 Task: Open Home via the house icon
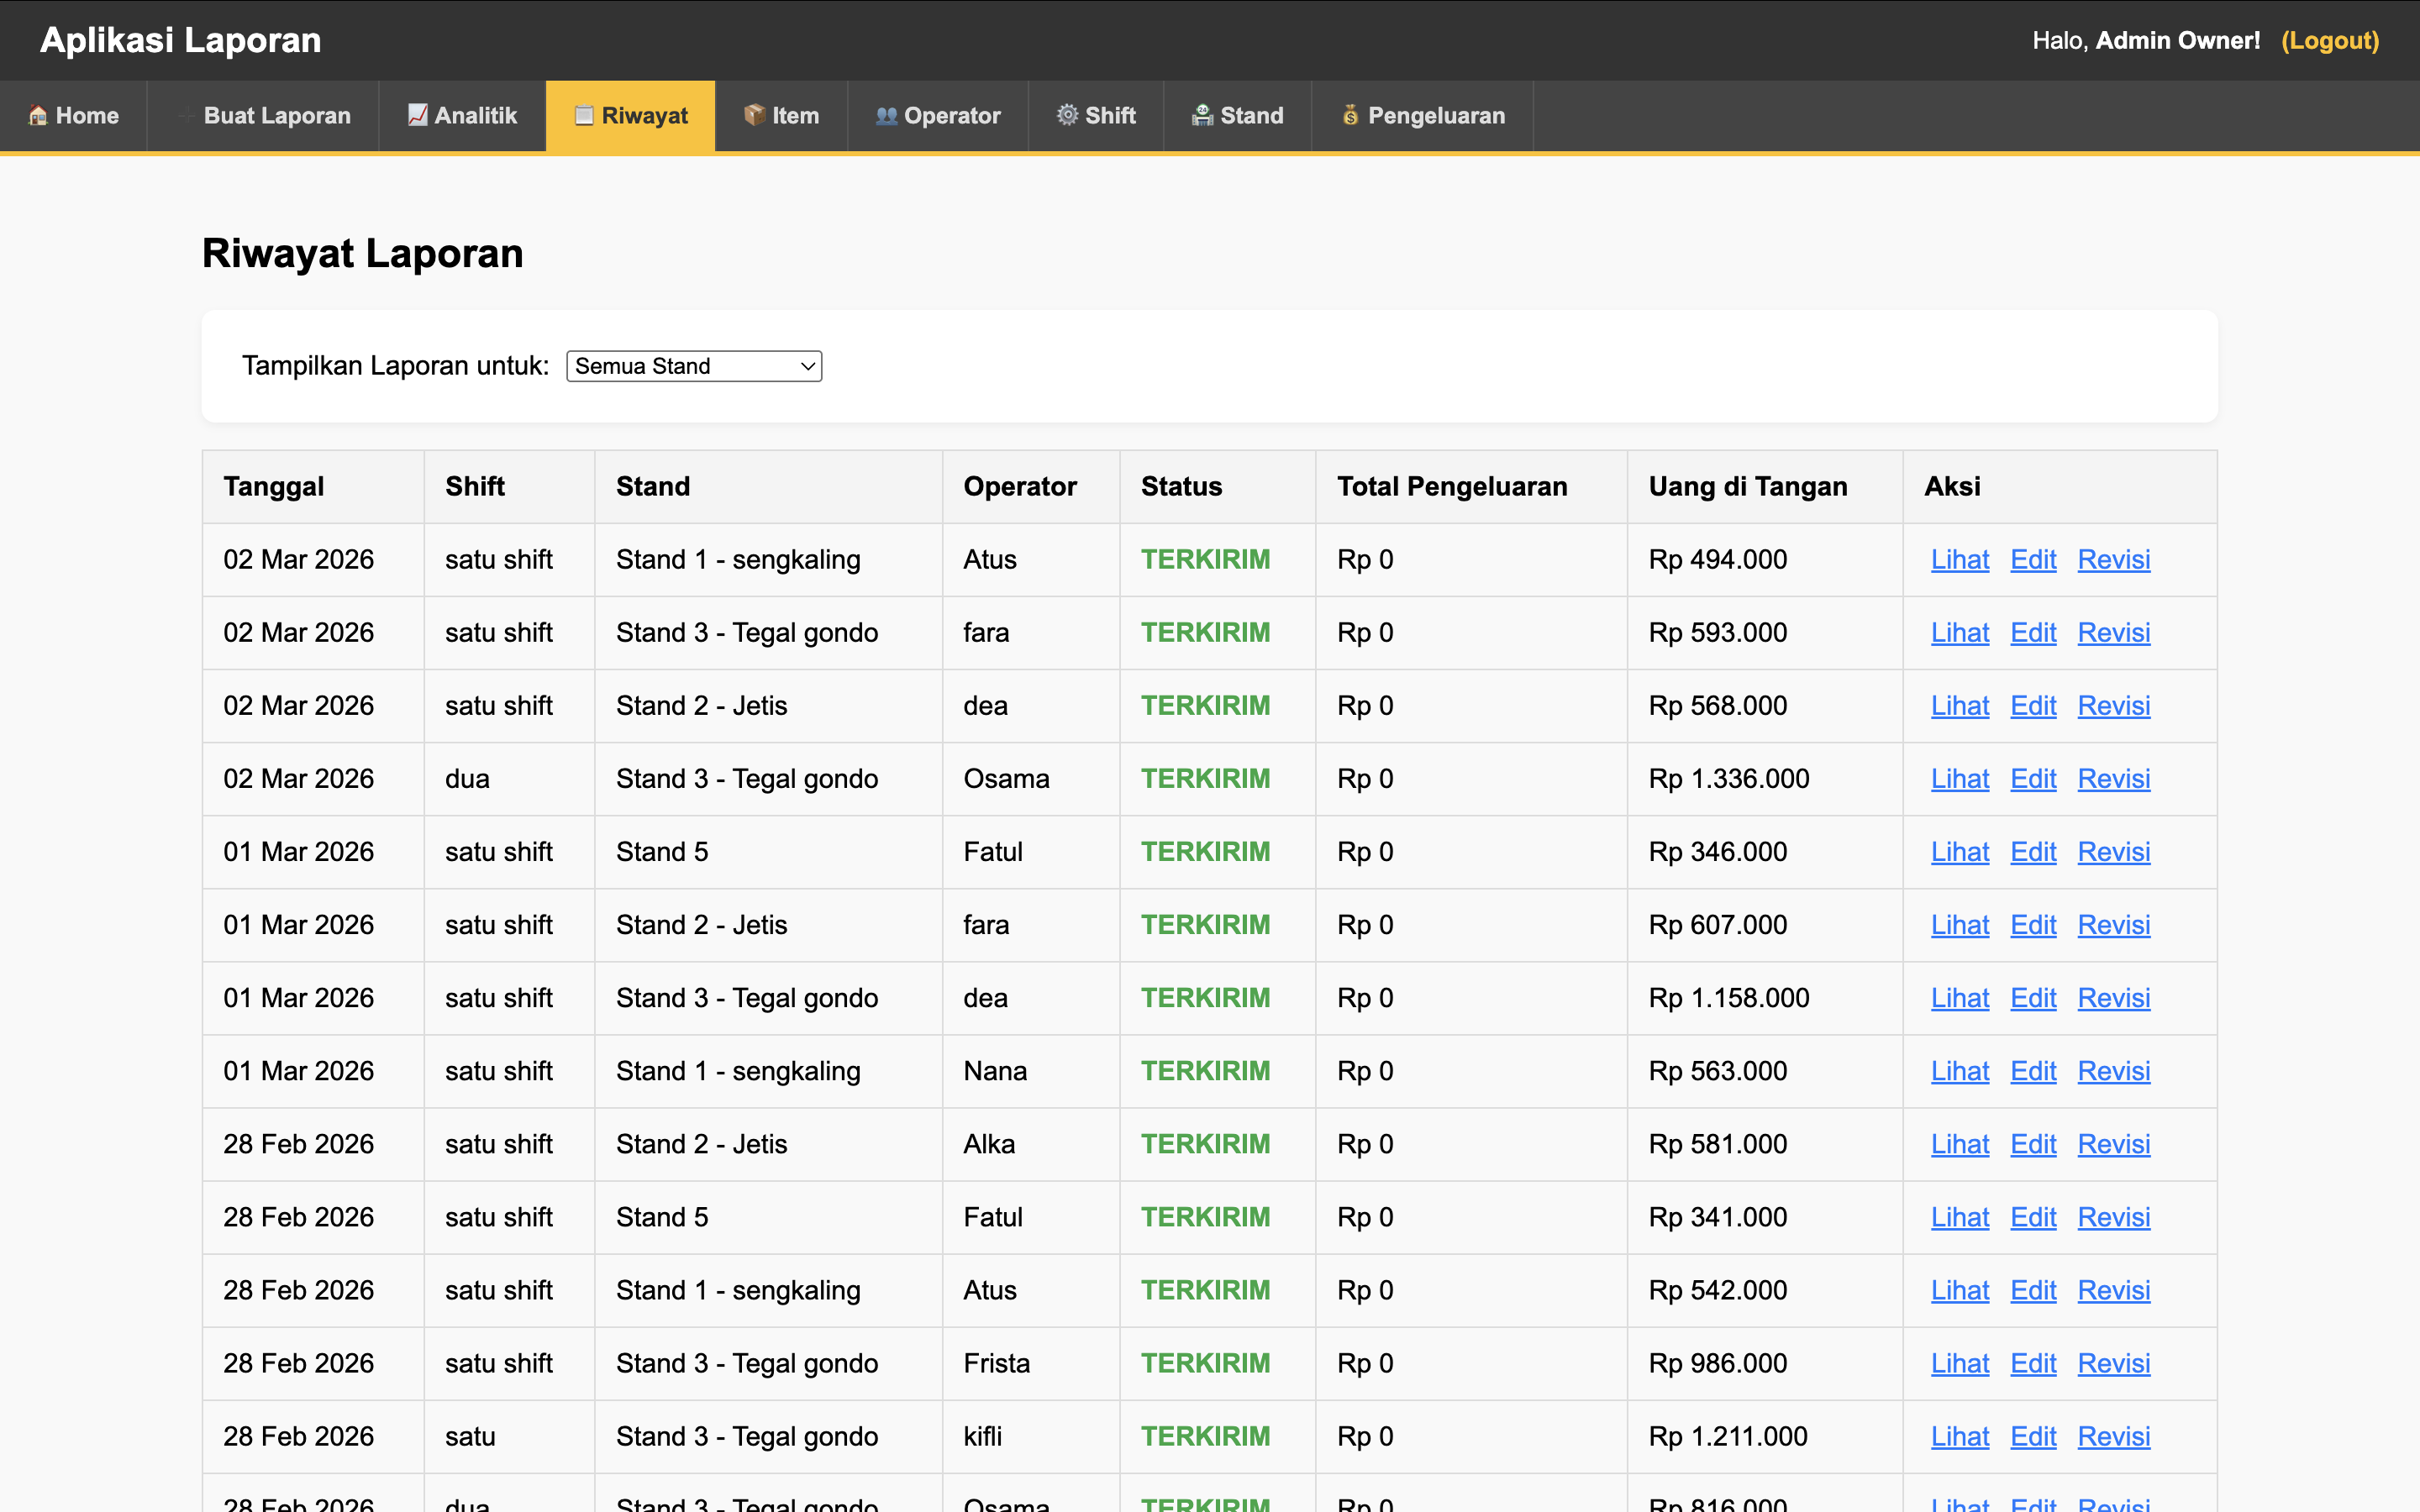tap(38, 115)
